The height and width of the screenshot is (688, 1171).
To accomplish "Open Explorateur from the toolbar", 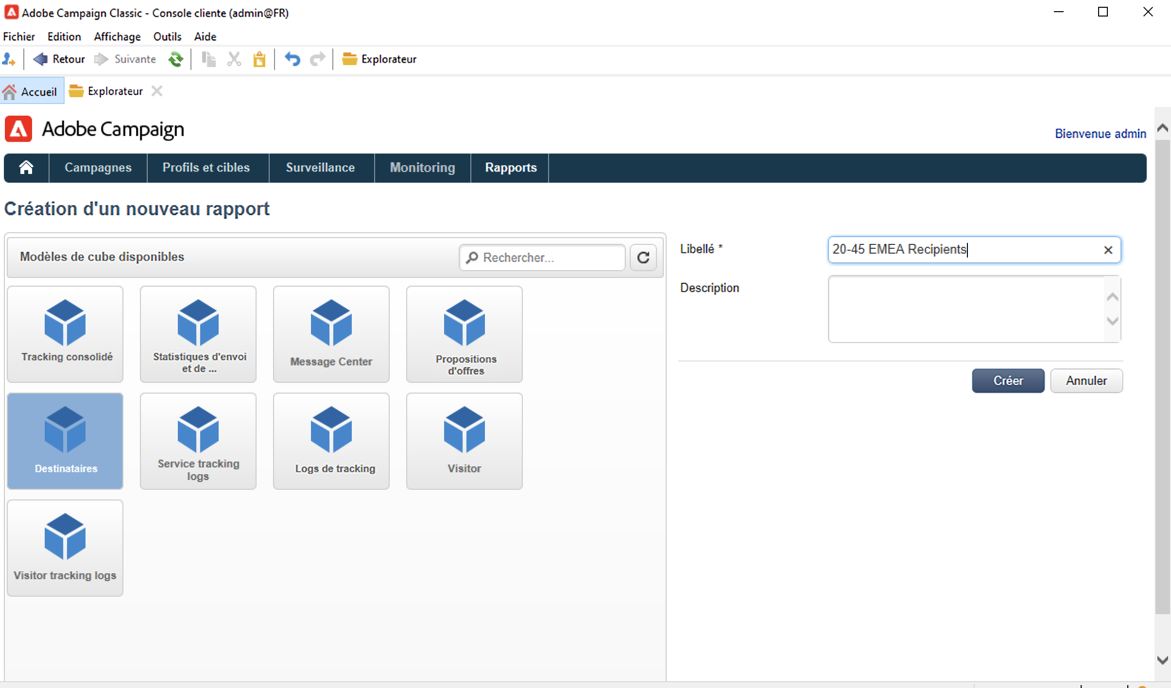I will click(x=379, y=59).
